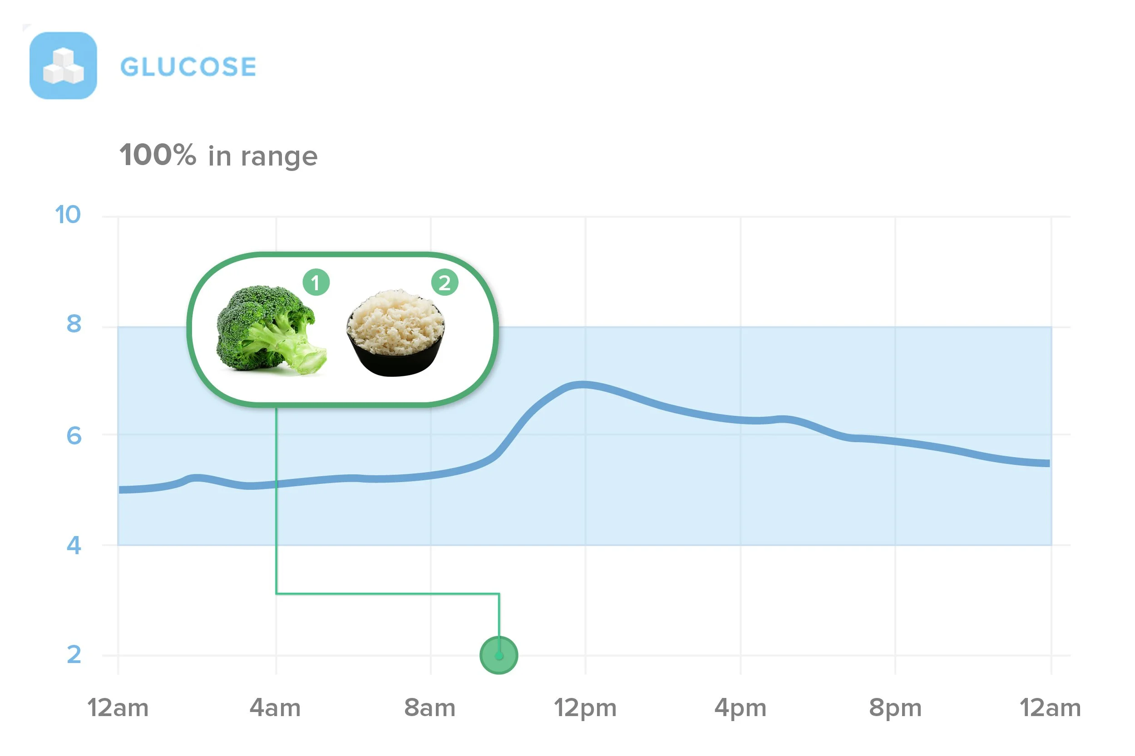Select the broccoli food image
Screen dimensions: 1135x756
[271, 330]
